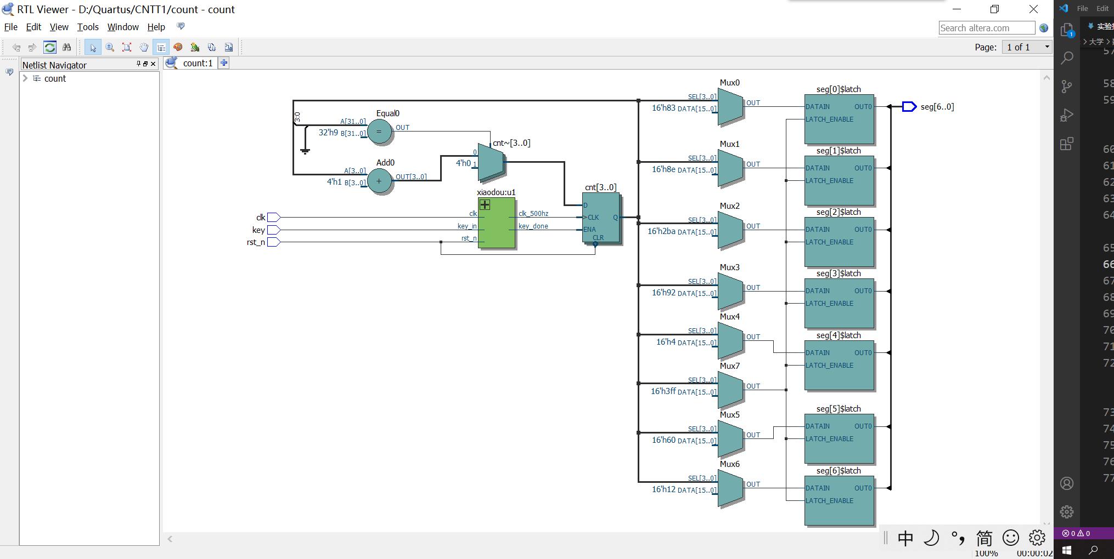
Task: Toggle the Netlist Navigator panel button
Action: click(x=161, y=47)
